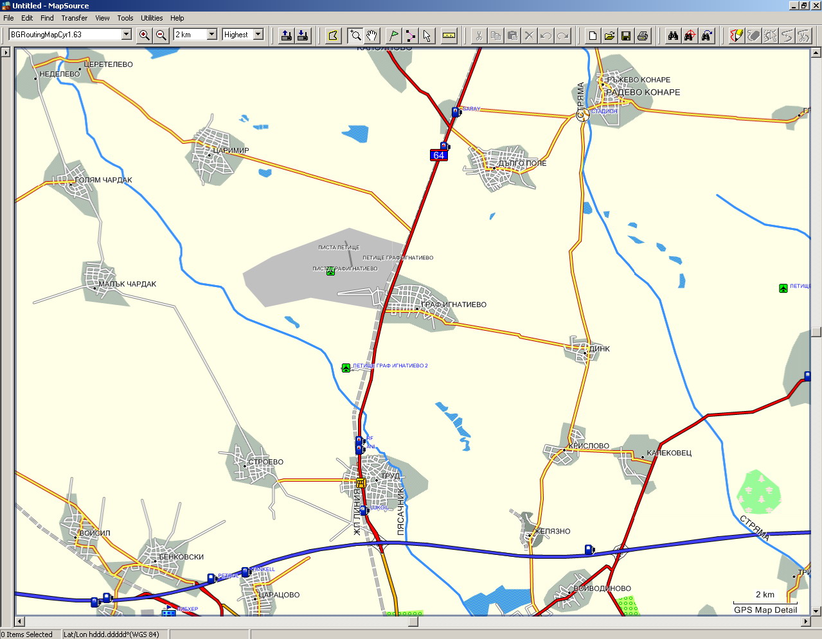Open the Transfer menu
The width and height of the screenshot is (822, 639).
74,18
